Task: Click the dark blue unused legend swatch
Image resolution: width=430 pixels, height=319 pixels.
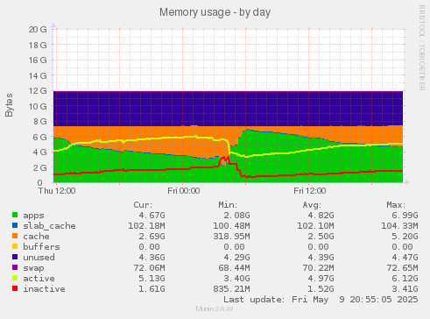Action: point(15,258)
